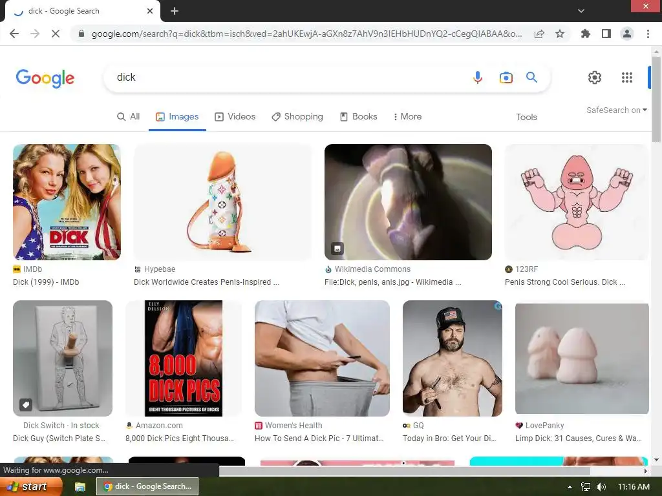Click the image badge on the Wikimedia thumbnail
The width and height of the screenshot is (662, 496).
337,249
